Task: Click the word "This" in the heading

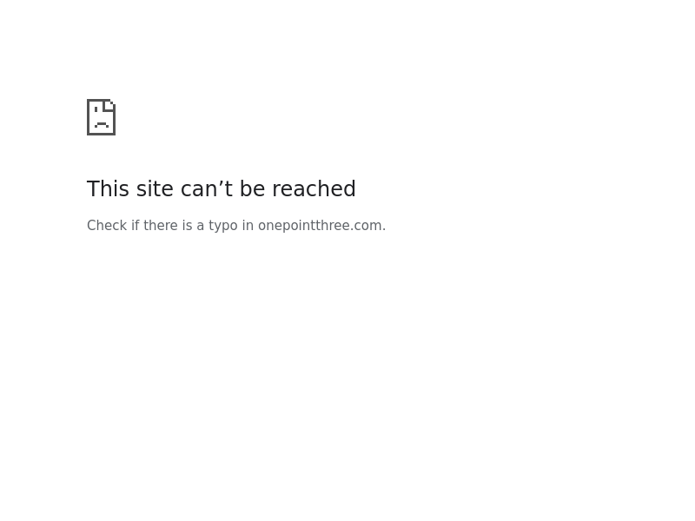Action: click(x=108, y=188)
